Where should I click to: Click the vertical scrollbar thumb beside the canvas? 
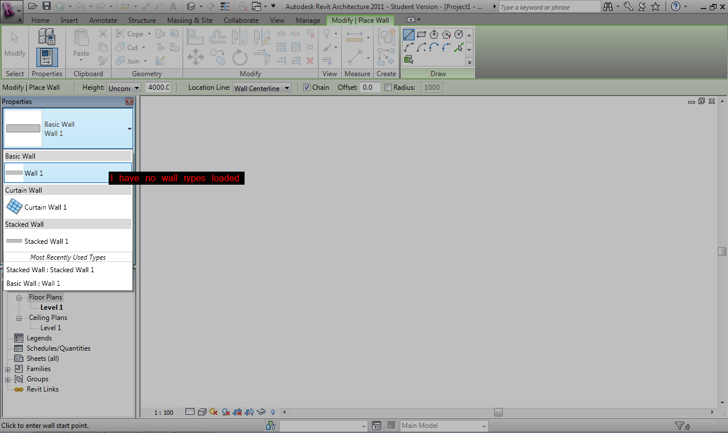tap(722, 251)
